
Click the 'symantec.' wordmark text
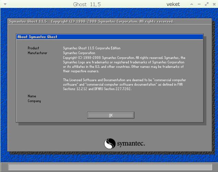click(x=131, y=143)
